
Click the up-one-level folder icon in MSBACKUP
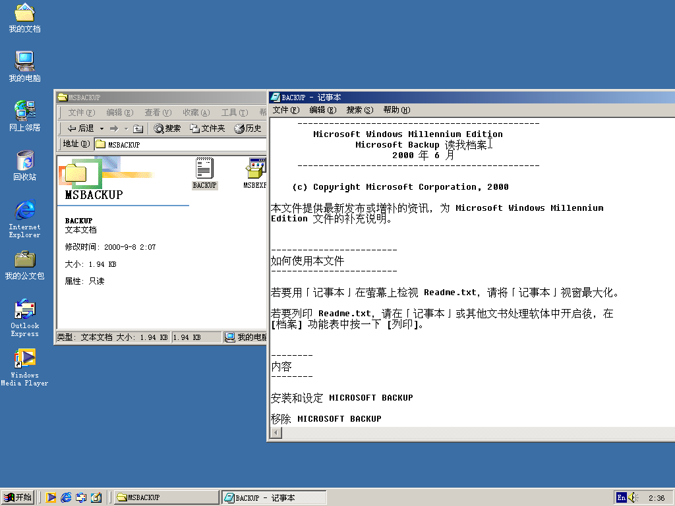pyautogui.click(x=138, y=128)
